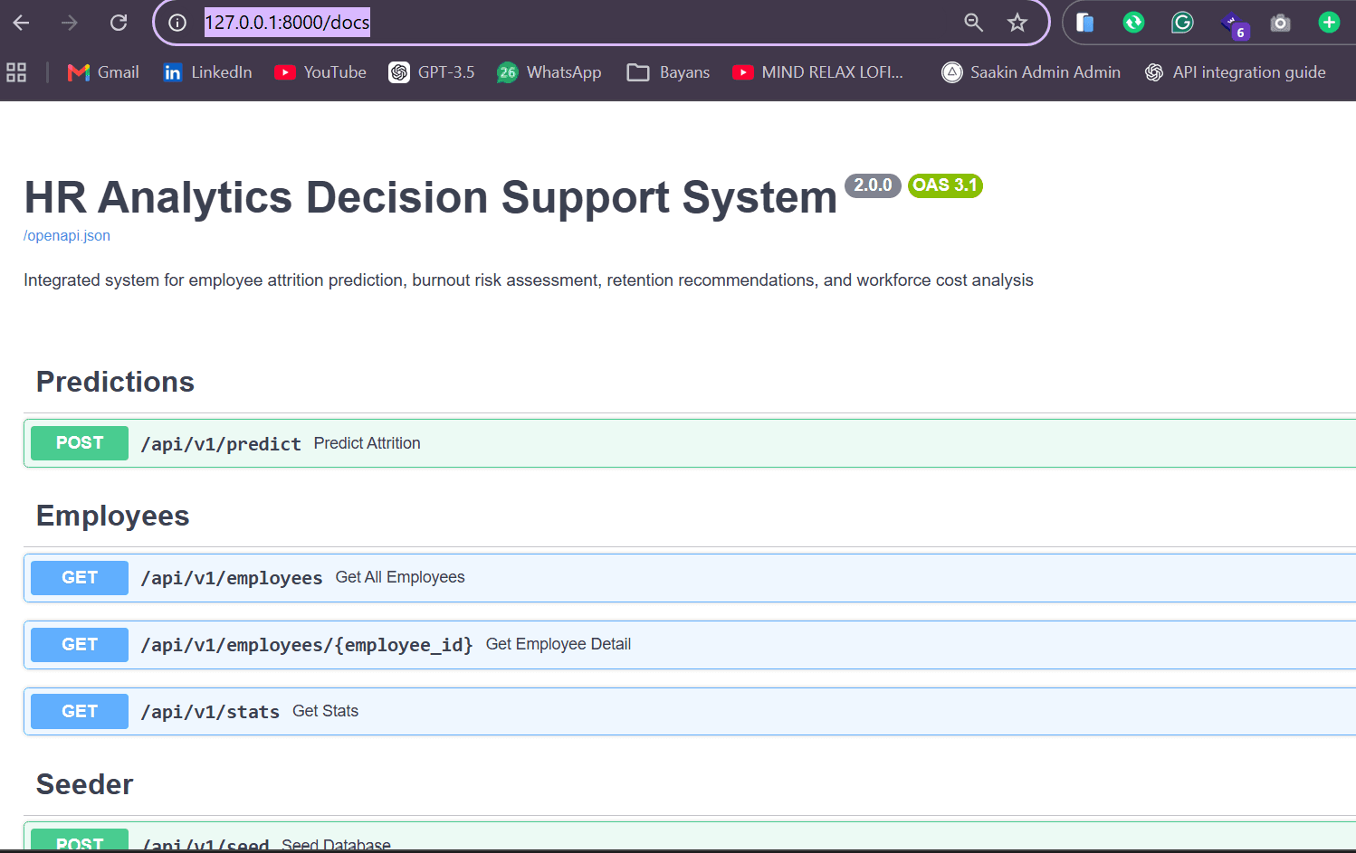Collapse the Predictions section heading
This screenshot has width=1356, height=853.
[115, 382]
